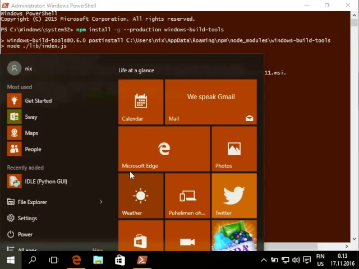Click the PowerShell title bar icon
Screen dimensions: 359x269
(x=5, y=5)
